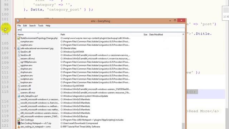Select the sgrphon.env file icon
This screenshot has height=129, width=229.
19,65
